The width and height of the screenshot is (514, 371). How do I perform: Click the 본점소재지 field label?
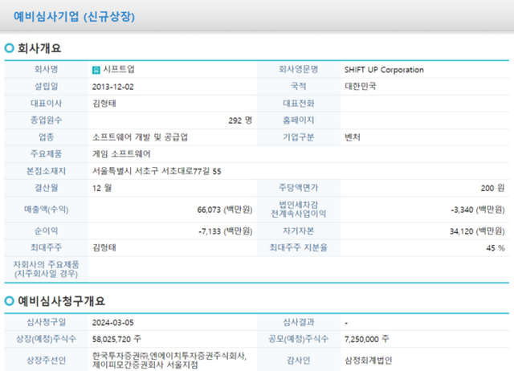click(46, 171)
